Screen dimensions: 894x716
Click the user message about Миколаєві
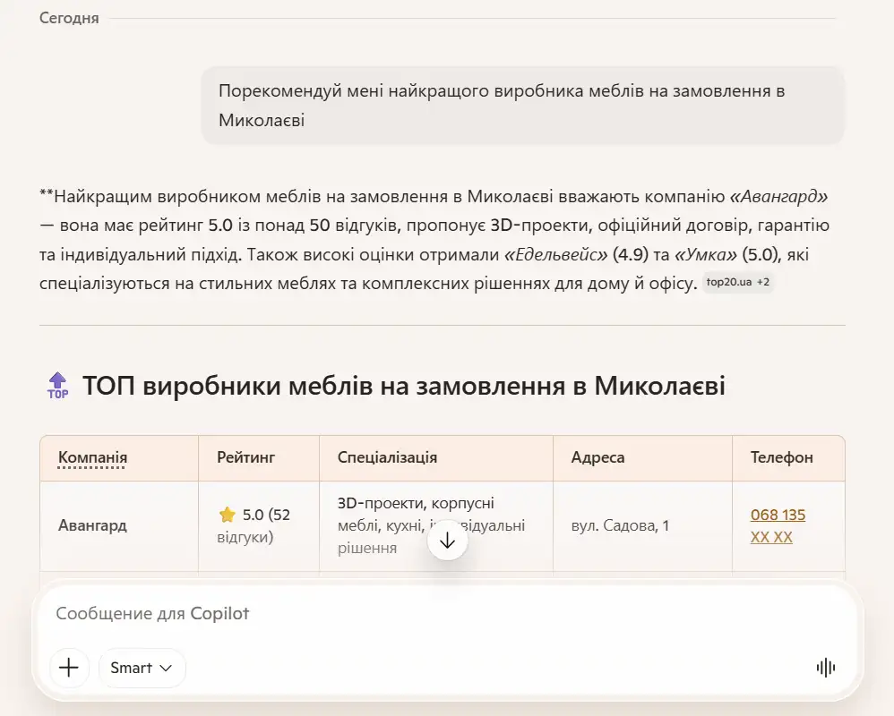523,106
